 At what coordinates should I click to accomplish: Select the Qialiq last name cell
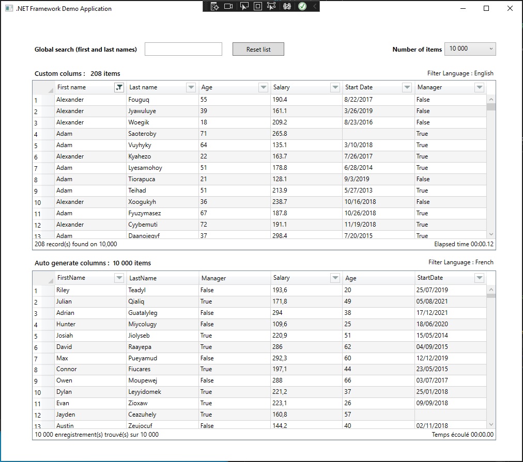162,301
